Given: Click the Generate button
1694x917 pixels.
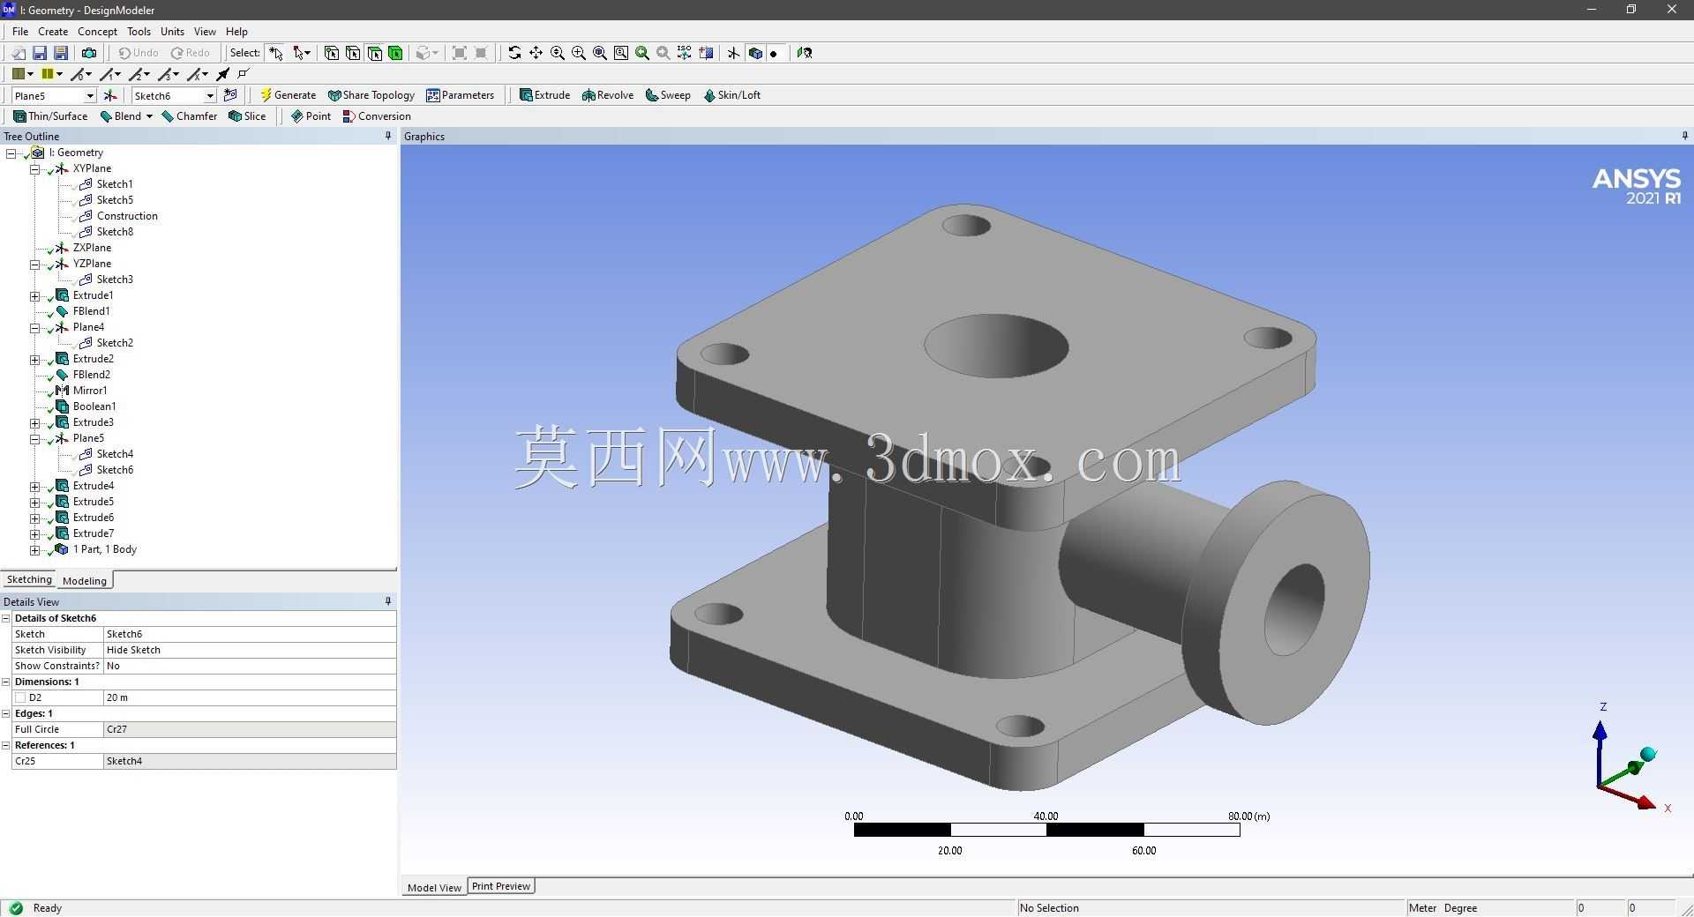Looking at the screenshot, I should [288, 95].
